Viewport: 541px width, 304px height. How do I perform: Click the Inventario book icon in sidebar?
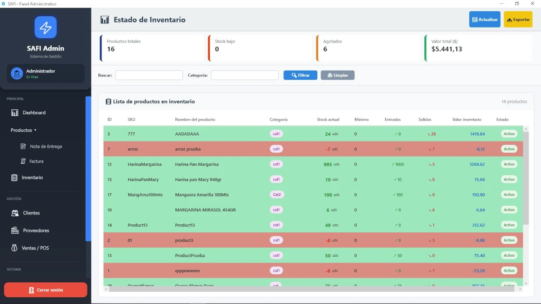pos(14,177)
